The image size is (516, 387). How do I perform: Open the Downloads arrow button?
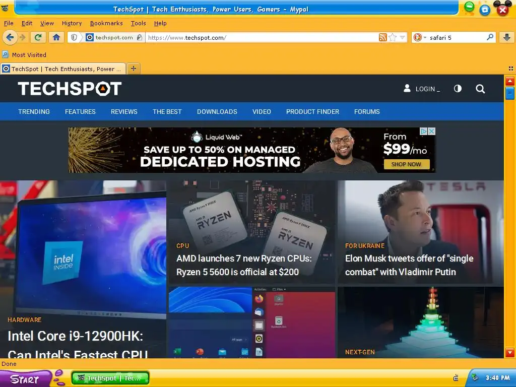(x=507, y=37)
